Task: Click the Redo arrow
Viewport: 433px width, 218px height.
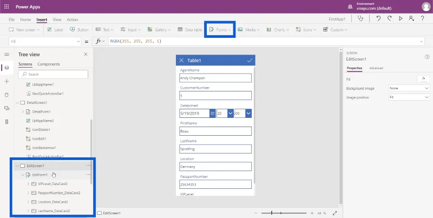Action: [389, 18]
